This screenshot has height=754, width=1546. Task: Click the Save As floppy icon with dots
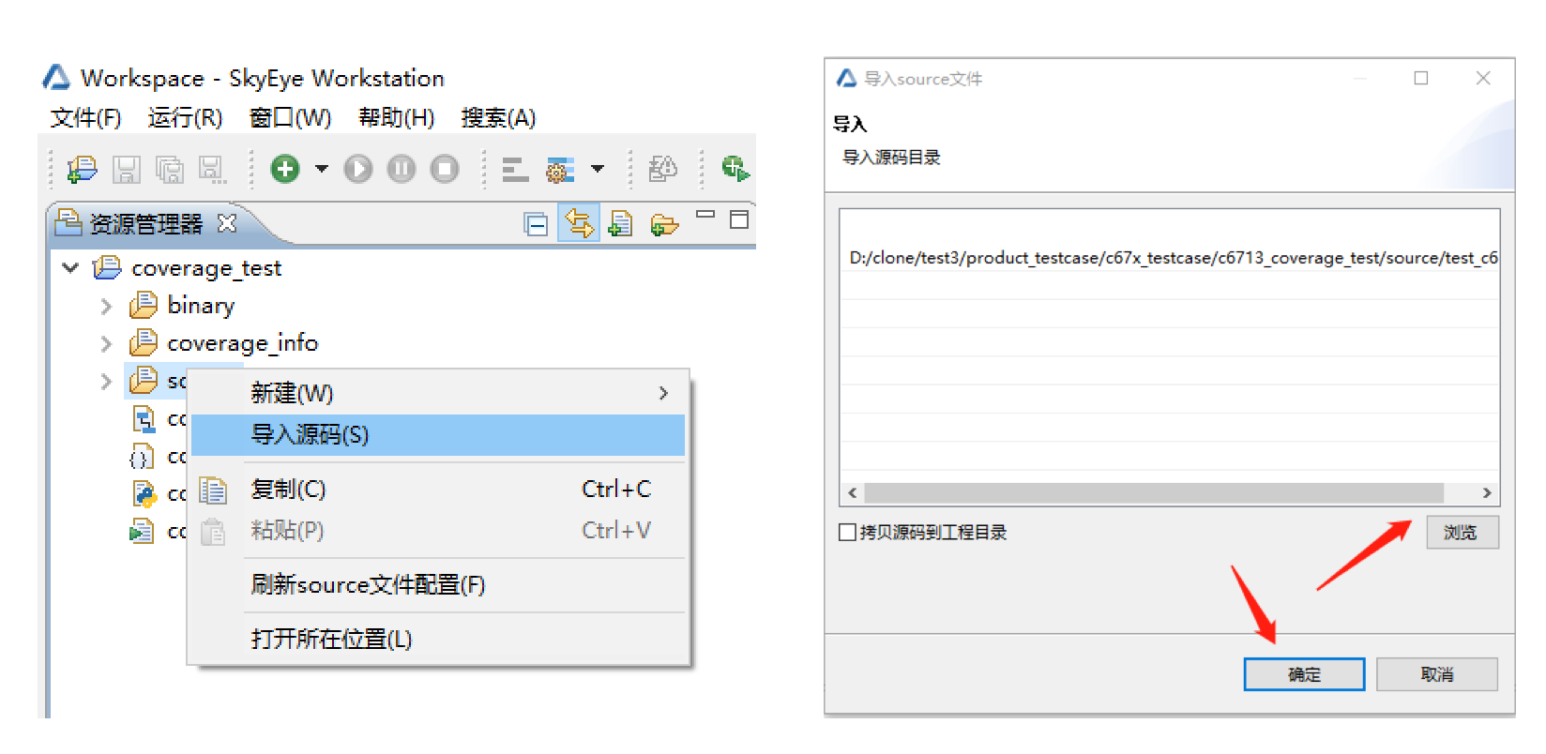[x=213, y=170]
